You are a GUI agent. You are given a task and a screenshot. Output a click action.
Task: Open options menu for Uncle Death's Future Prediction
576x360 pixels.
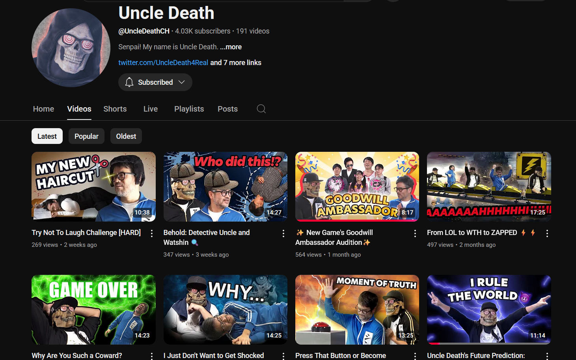click(x=547, y=356)
